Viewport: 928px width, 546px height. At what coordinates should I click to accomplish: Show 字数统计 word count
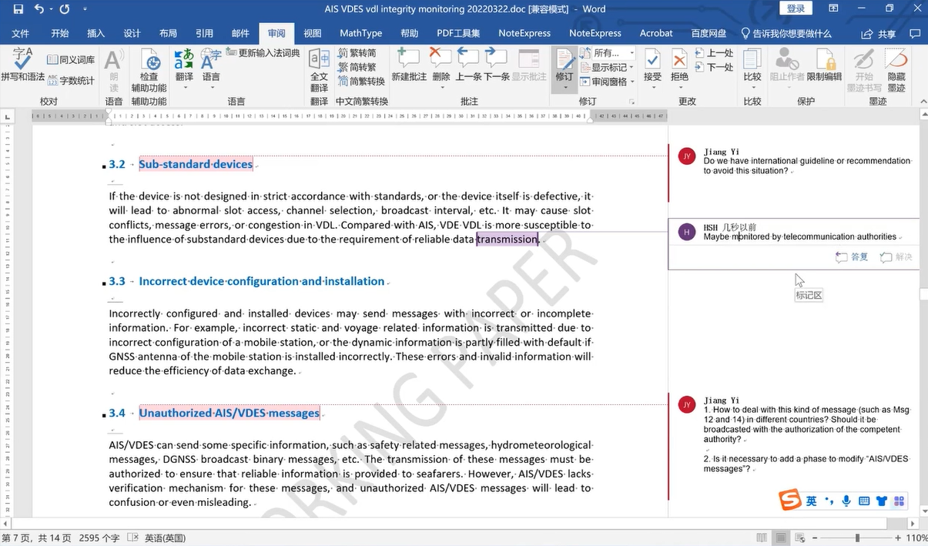pos(71,80)
